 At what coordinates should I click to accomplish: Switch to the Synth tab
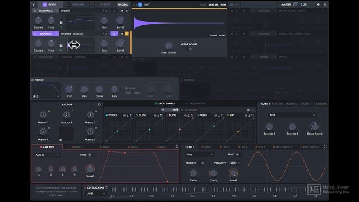(x=49, y=4)
